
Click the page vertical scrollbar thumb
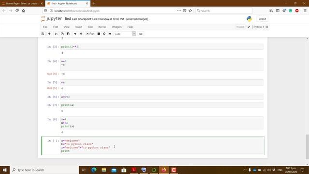coord(307,146)
